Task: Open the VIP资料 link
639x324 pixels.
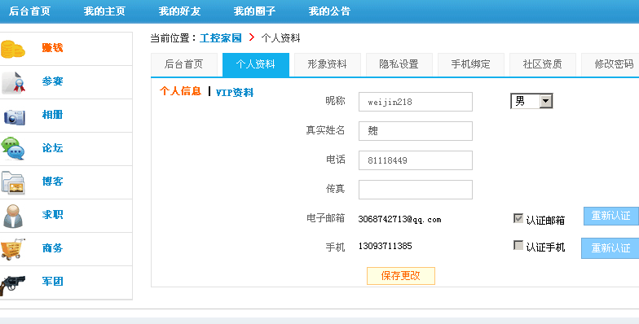Action: (x=235, y=93)
